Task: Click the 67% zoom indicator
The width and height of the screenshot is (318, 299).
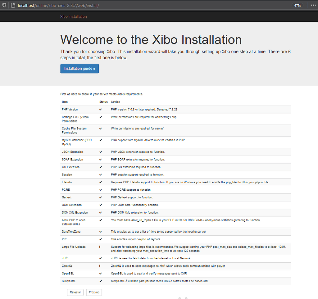Action: (298, 5)
